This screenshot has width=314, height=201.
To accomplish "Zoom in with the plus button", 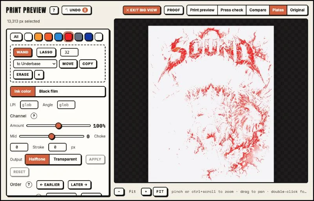I will pos(146,192).
